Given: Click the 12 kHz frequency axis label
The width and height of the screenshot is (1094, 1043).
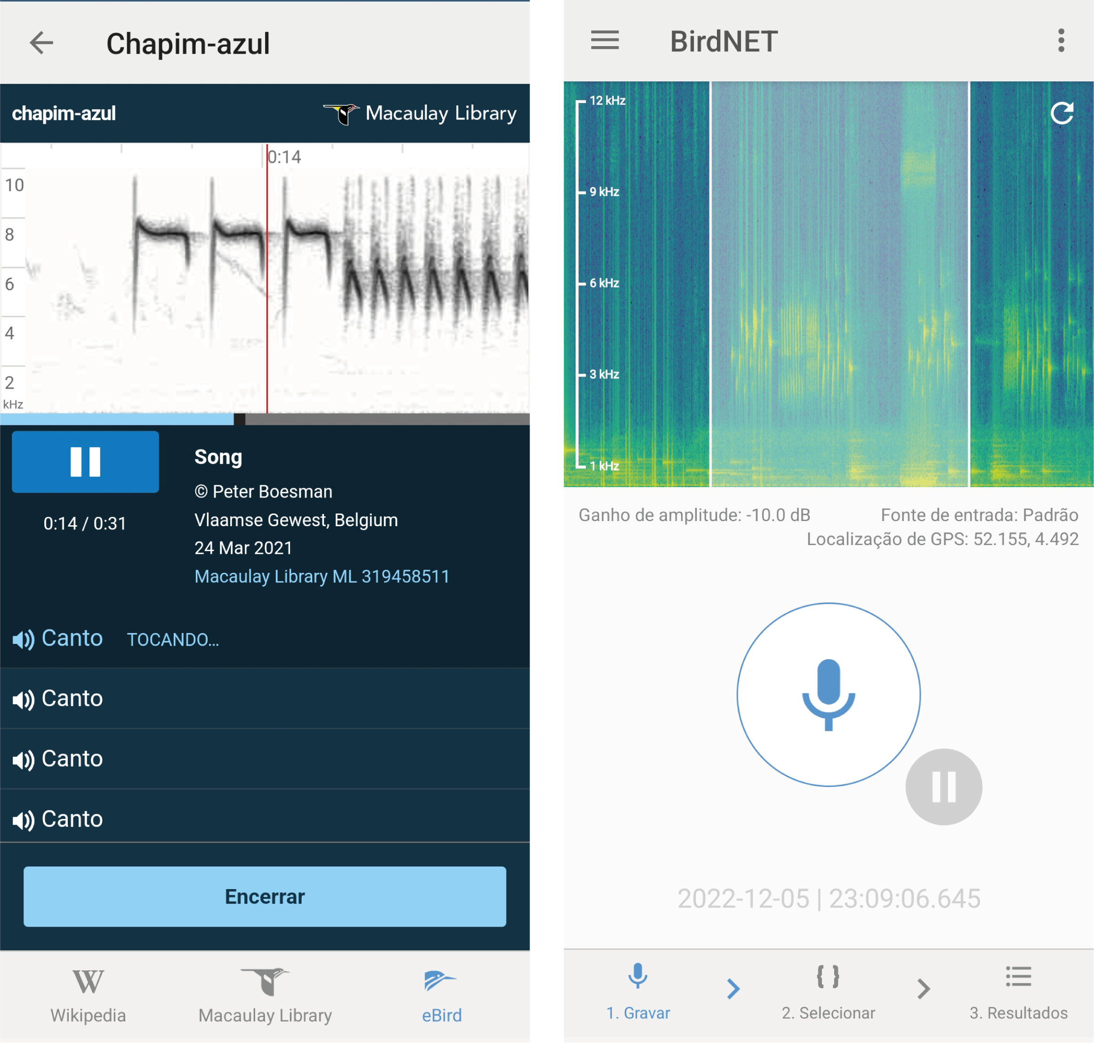Looking at the screenshot, I should [607, 101].
